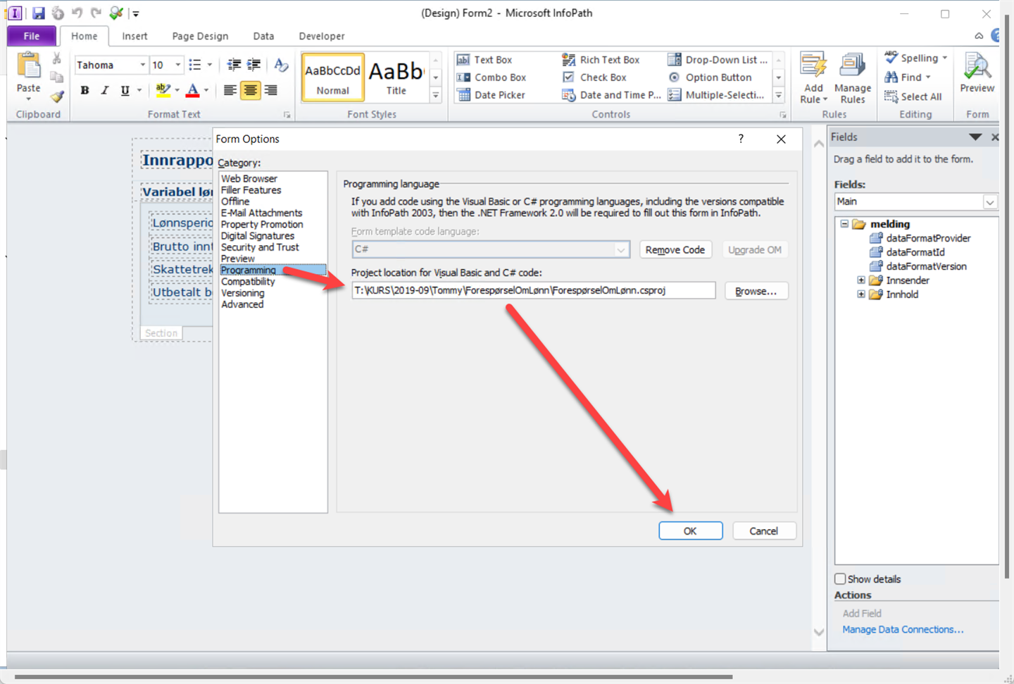Select the Format Painter brush icon
This screenshot has width=1014, height=684.
tap(57, 96)
